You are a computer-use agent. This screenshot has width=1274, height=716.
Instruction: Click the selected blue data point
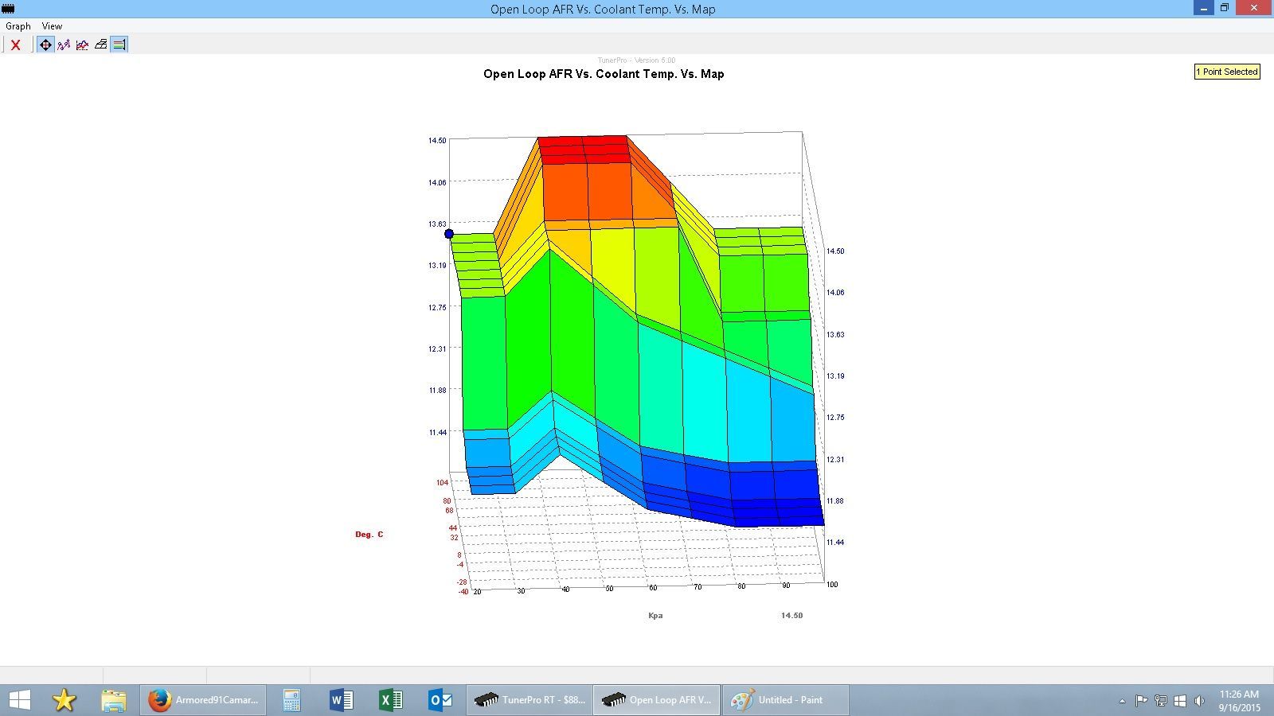pos(449,234)
